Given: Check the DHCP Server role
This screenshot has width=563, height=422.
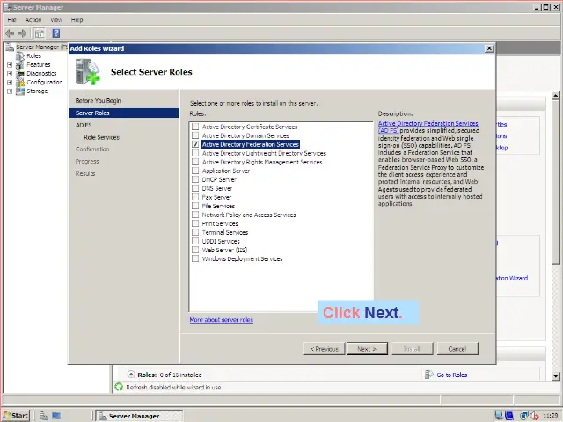Looking at the screenshot, I should [195, 179].
